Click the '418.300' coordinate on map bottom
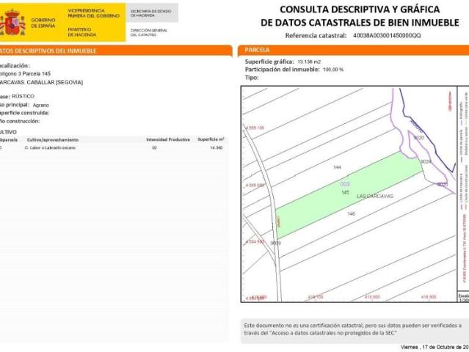Viewport: 469px width, 352px height. pos(429,297)
